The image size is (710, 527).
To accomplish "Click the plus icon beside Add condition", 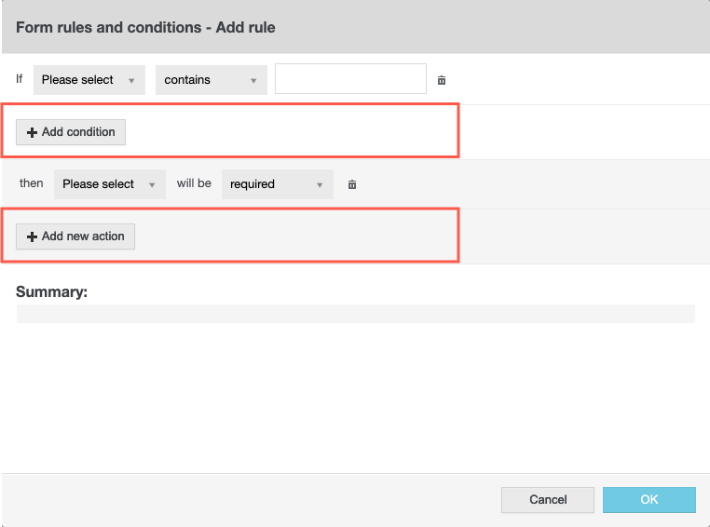I will 32,132.
